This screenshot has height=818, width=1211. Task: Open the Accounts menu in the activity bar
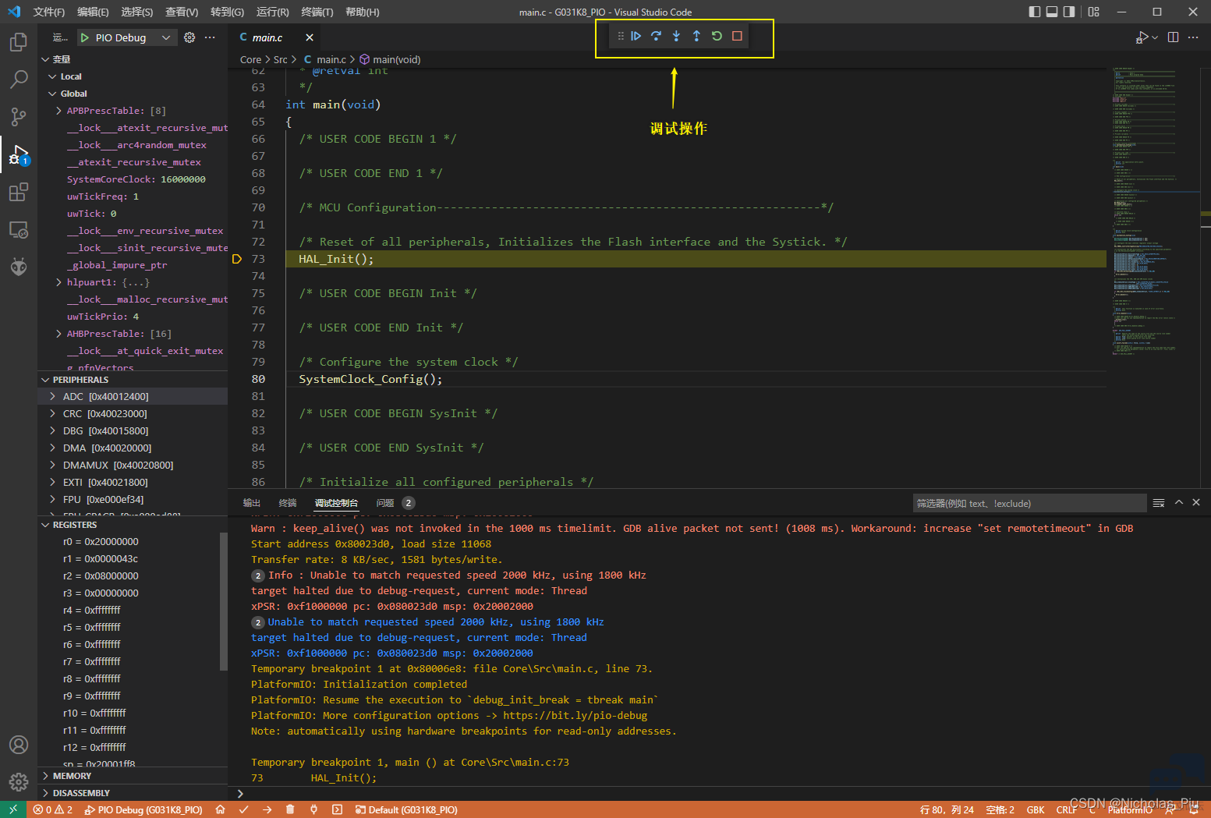click(x=19, y=745)
